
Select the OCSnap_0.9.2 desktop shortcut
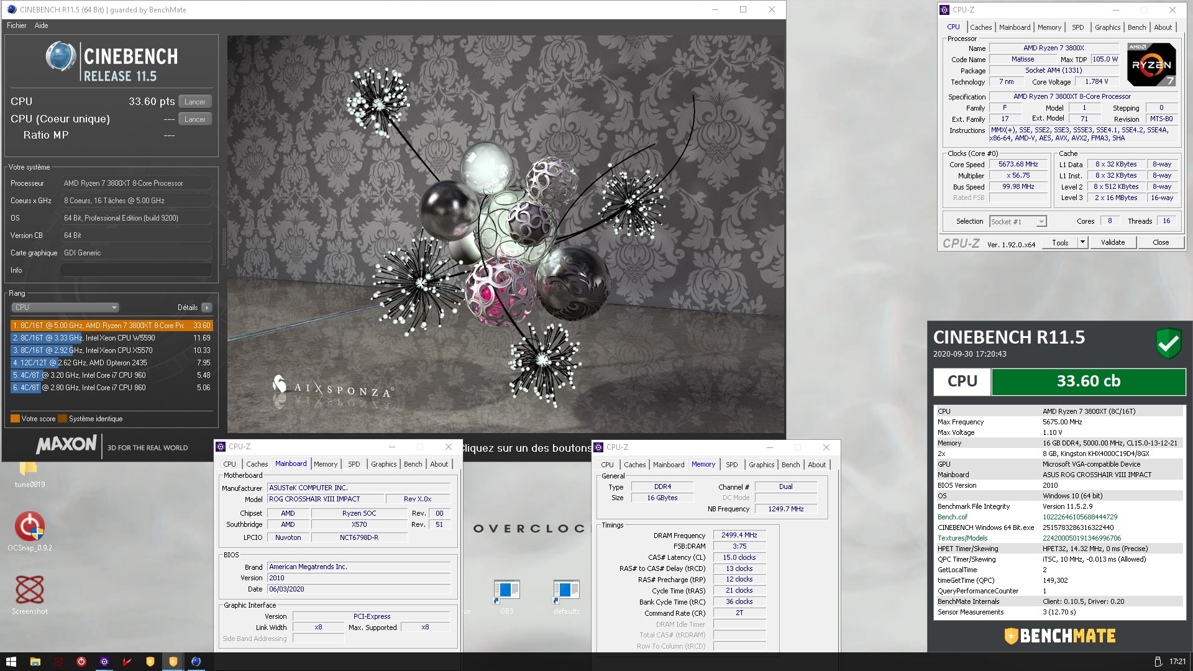point(29,531)
